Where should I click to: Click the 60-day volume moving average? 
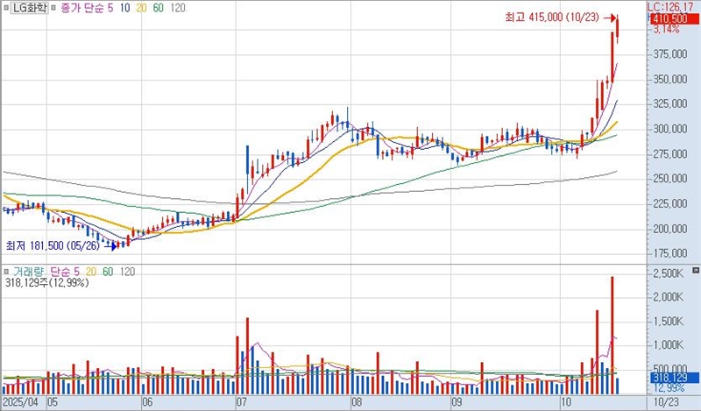(x=106, y=272)
